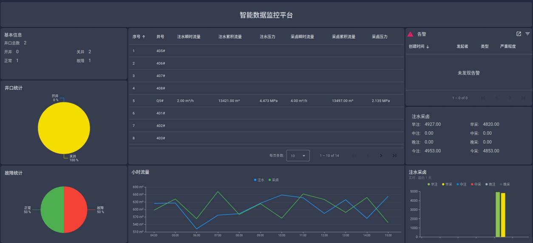Sort alarms by 发起者 column header

tap(462, 47)
